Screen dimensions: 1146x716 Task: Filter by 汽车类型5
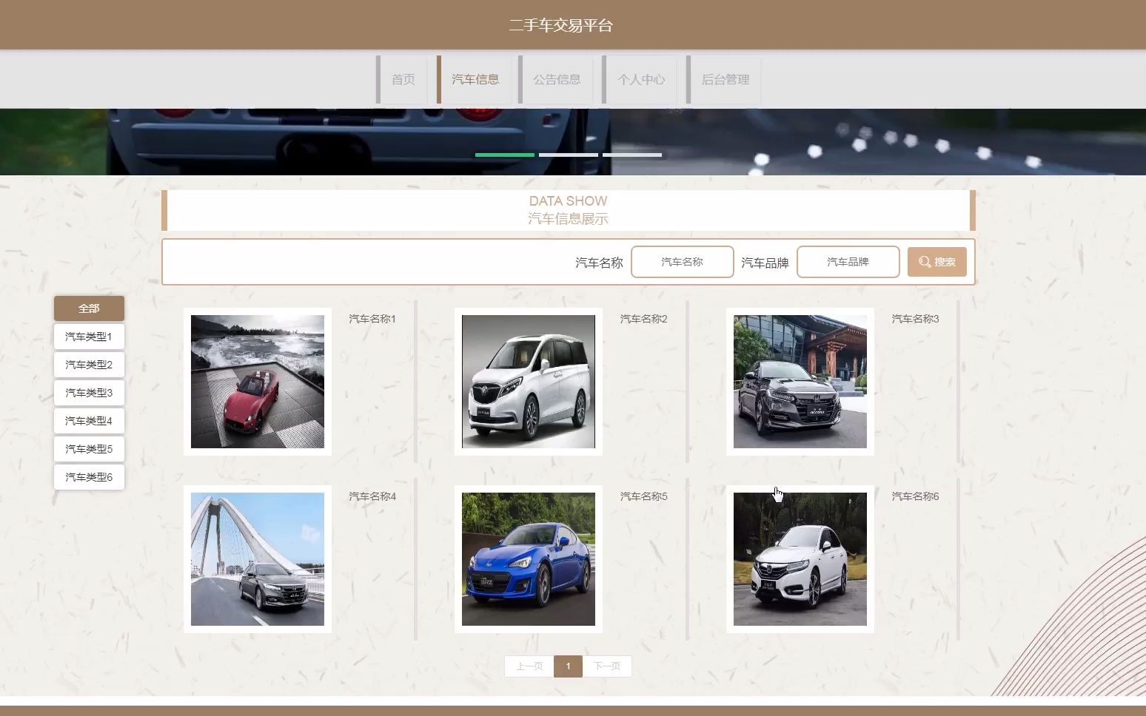[x=89, y=449]
